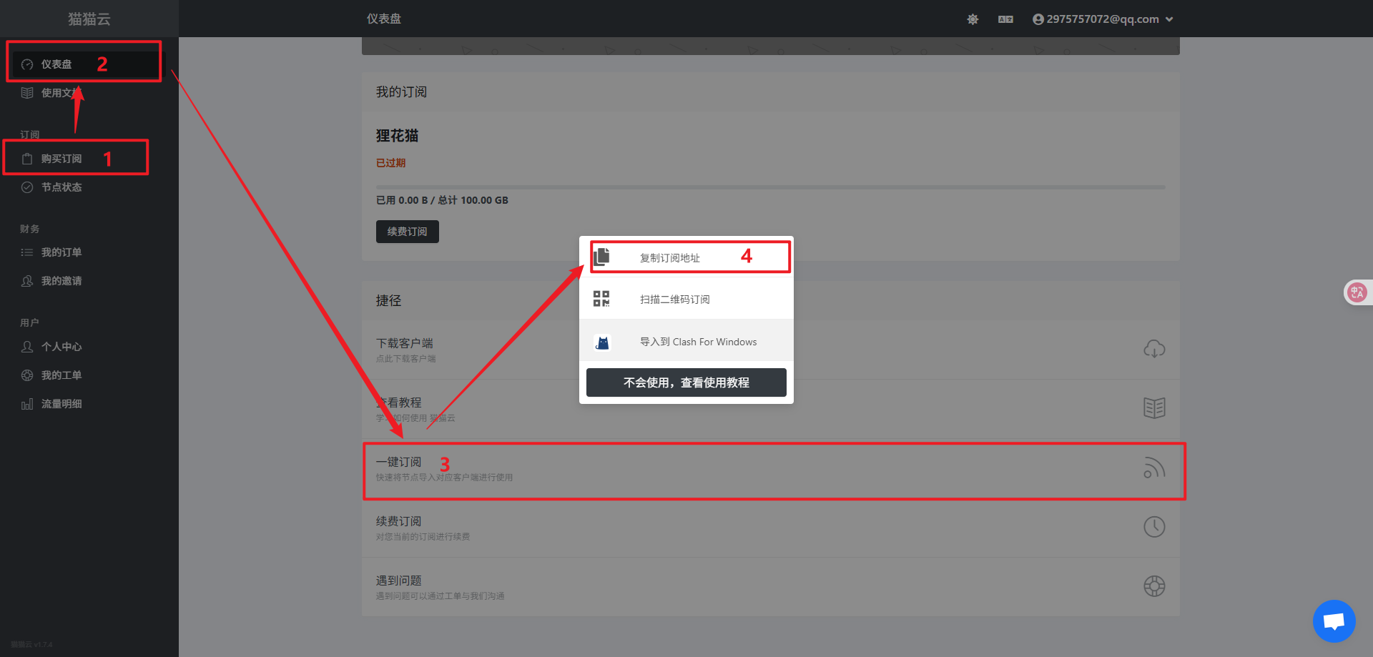
Task: Open the blue chat support bubble
Action: click(x=1334, y=621)
